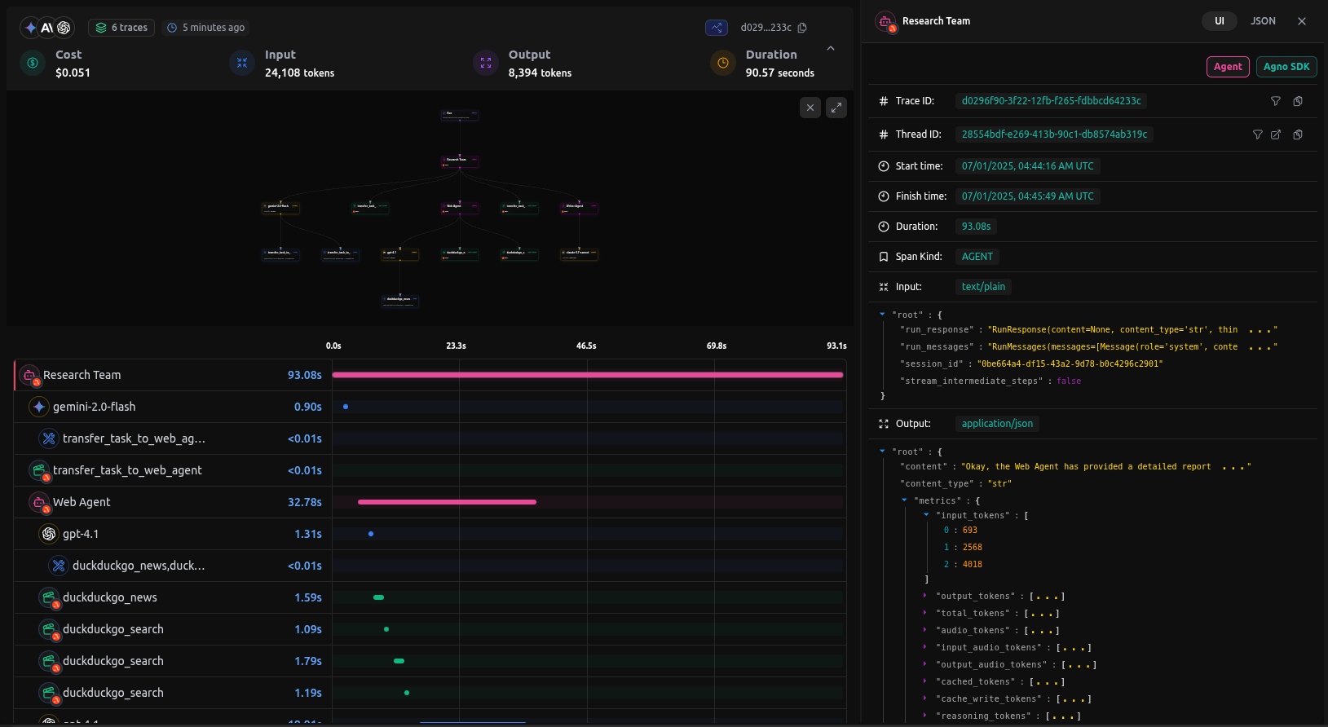Collapse the input_tokens array node
This screenshot has height=727, width=1328.
click(926, 515)
